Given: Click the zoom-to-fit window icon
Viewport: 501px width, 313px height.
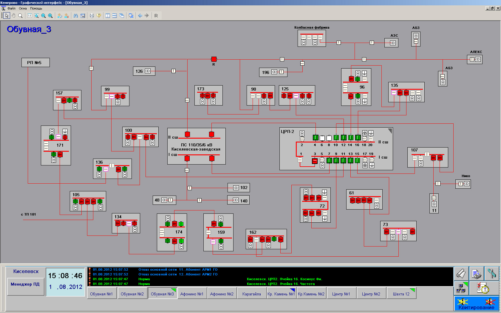Looking at the screenshot, I should [36, 16].
